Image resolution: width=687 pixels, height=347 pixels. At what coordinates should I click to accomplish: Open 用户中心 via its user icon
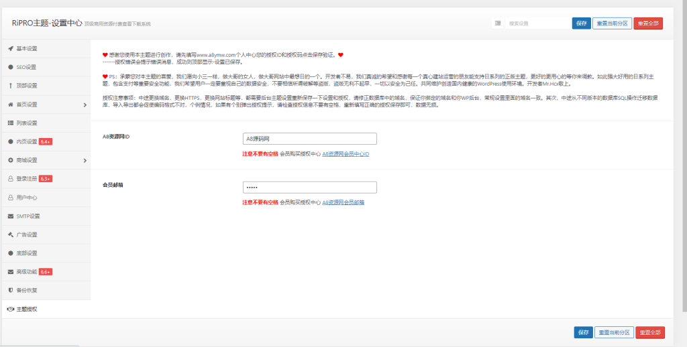pyautogui.click(x=11, y=198)
